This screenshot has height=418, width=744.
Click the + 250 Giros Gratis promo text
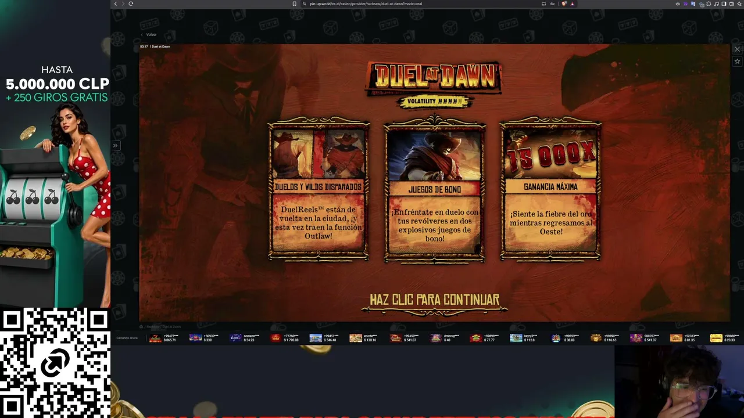57,98
